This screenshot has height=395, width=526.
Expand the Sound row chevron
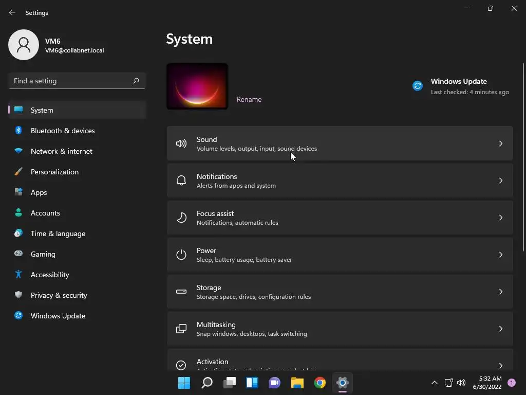pos(500,144)
